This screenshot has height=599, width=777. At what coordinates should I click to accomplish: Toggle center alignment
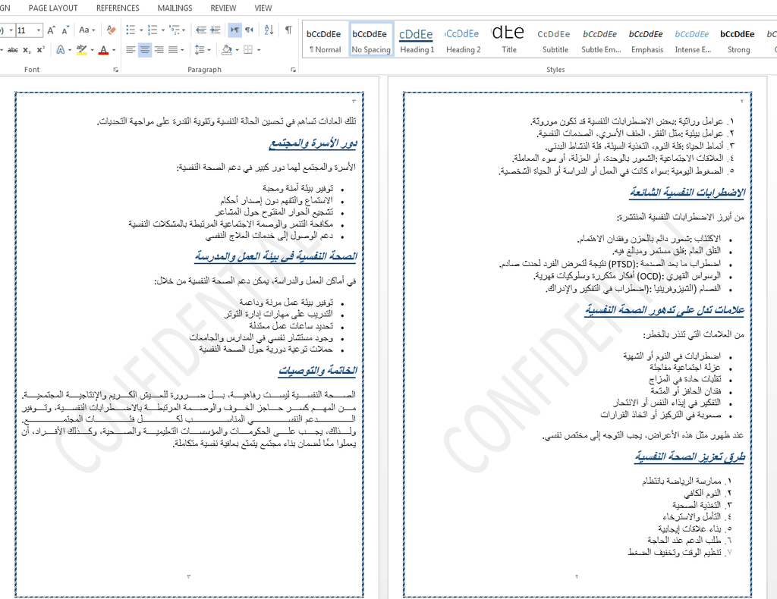(x=145, y=49)
